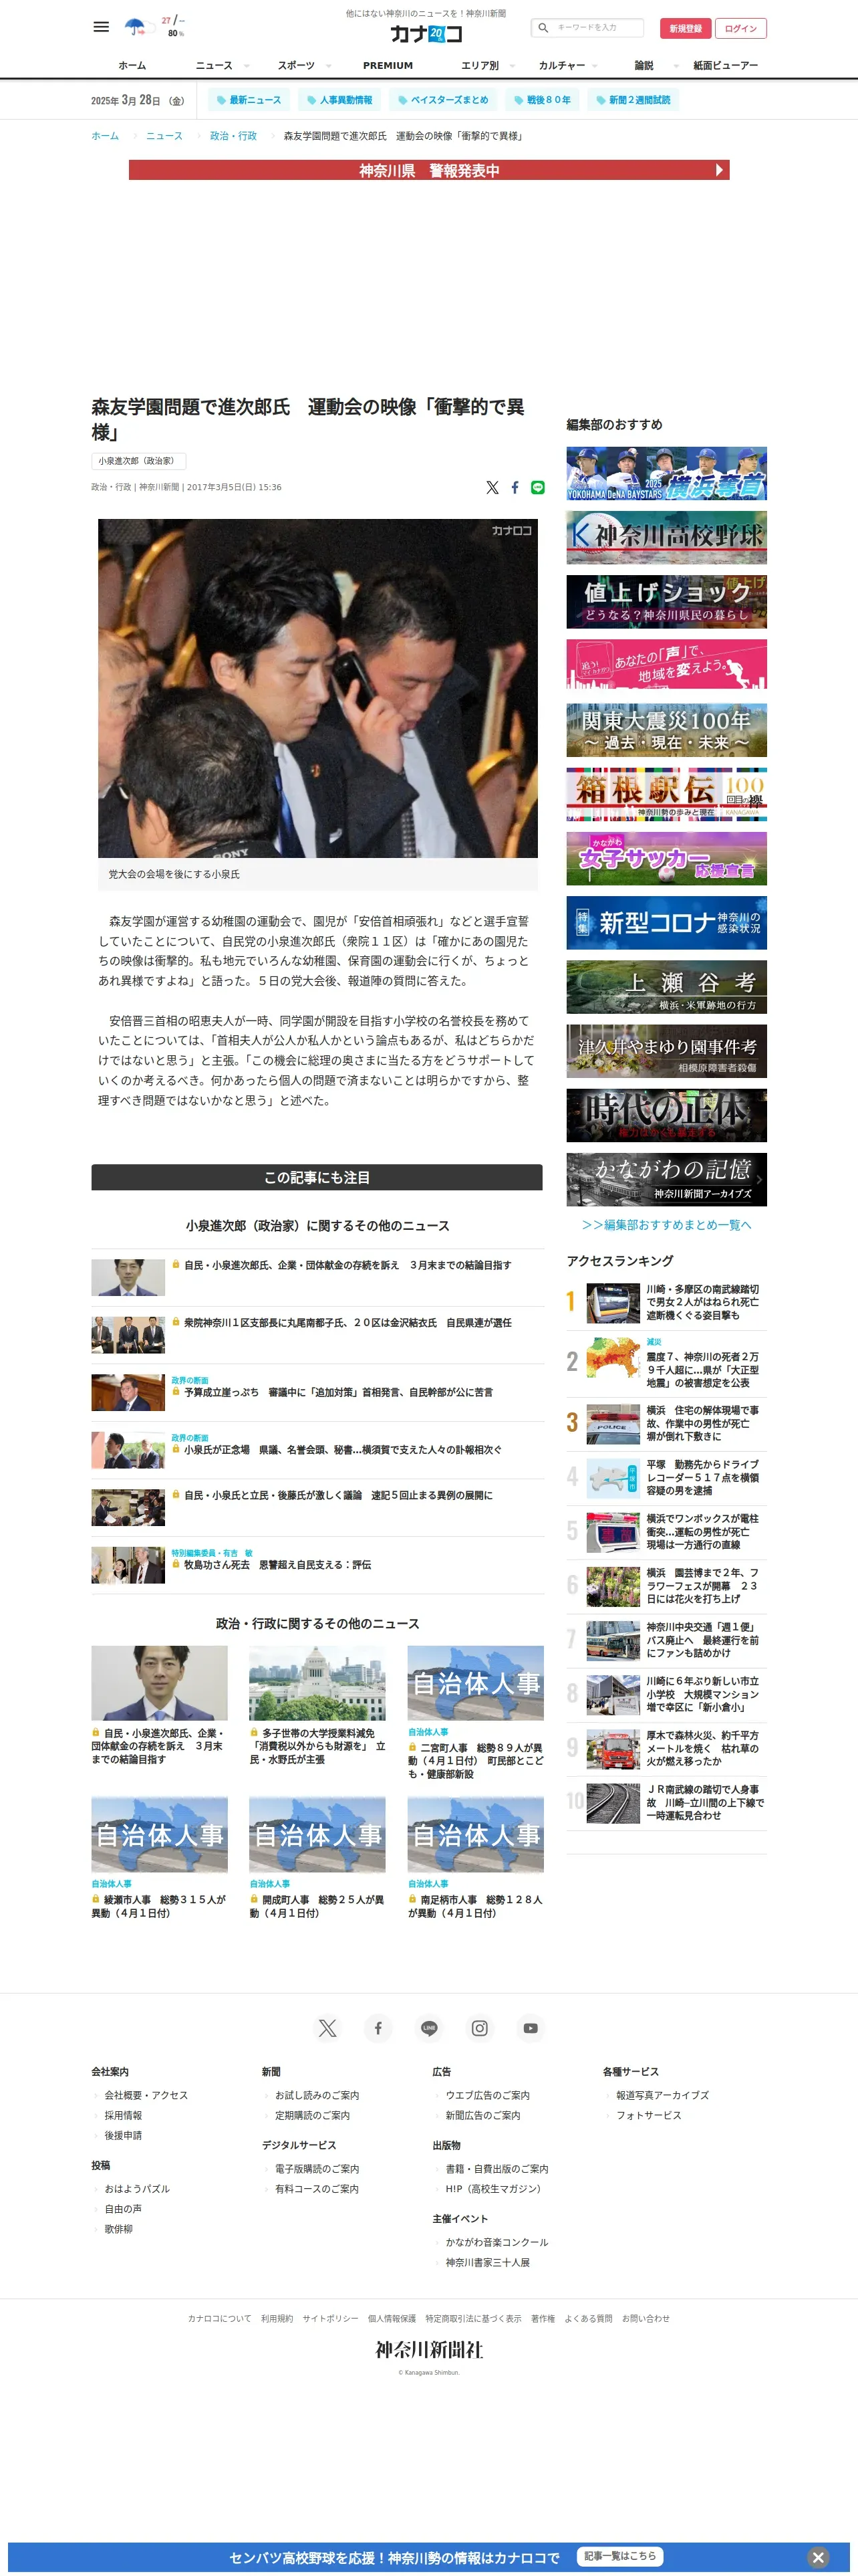Click かながわ音楽コンクール footer link
The width and height of the screenshot is (858, 2576).
497,2241
